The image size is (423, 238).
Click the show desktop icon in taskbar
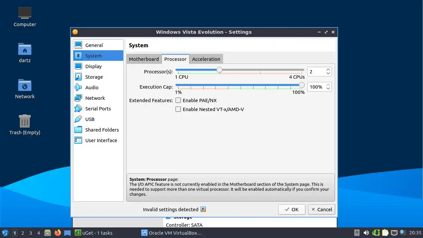(x=67, y=233)
